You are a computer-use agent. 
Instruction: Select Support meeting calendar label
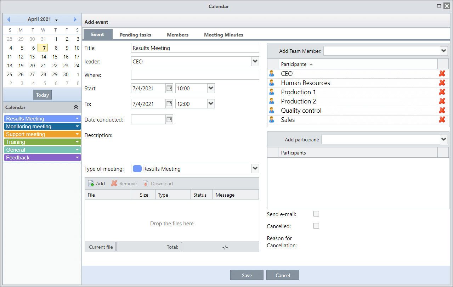pos(26,134)
